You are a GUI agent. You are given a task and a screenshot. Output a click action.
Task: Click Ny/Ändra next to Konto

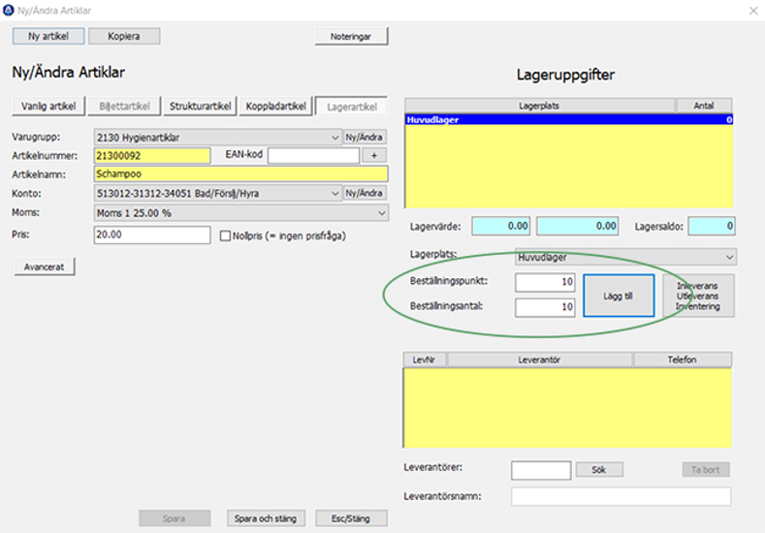pyautogui.click(x=364, y=193)
